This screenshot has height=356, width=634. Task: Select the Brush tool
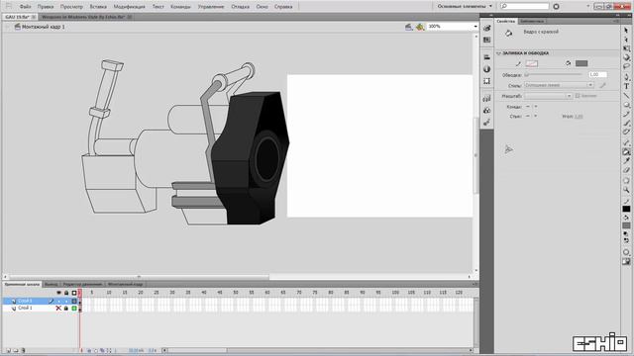point(626,123)
